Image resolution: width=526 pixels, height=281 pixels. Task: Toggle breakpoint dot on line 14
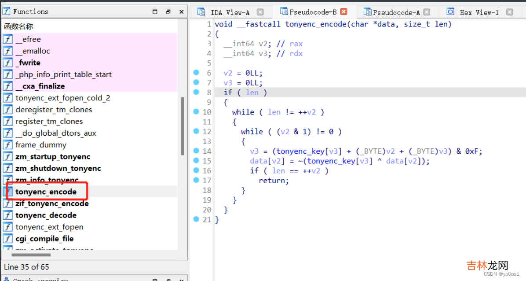196,151
